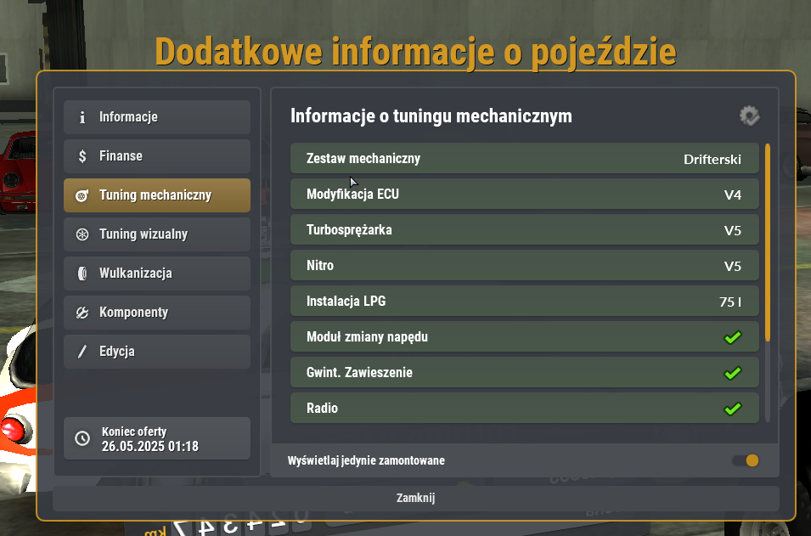This screenshot has height=536, width=811.
Task: Click the V4 value for Modyfikacja ECU
Action: [x=732, y=195]
